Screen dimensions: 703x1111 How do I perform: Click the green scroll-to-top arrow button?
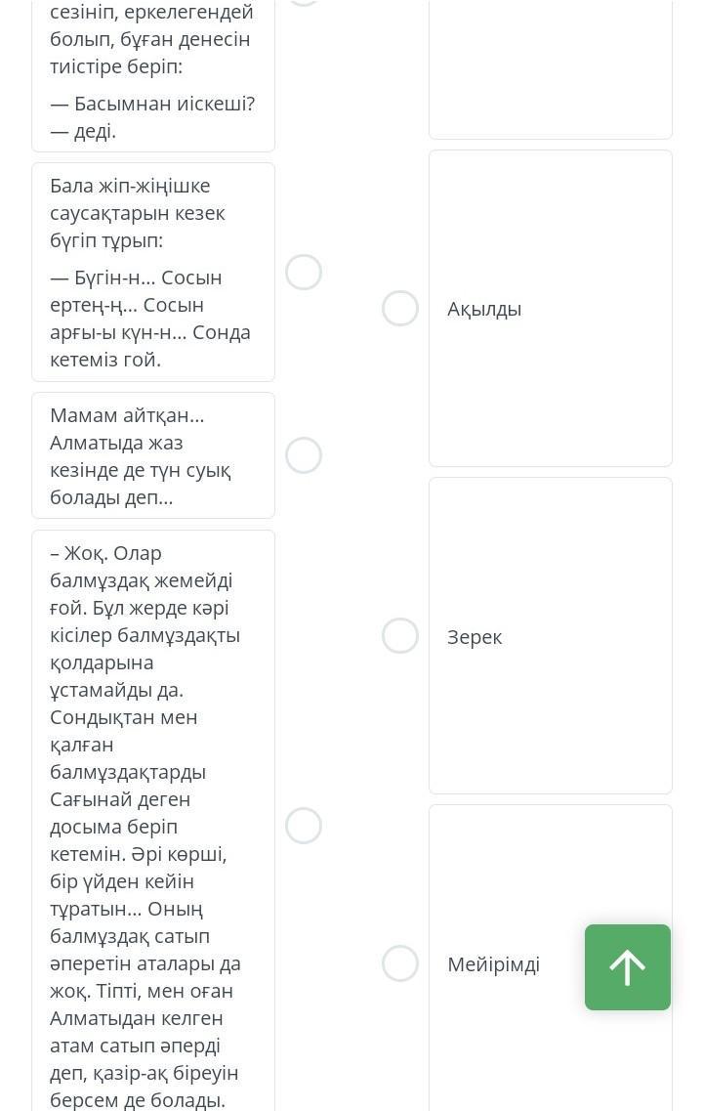click(x=627, y=966)
